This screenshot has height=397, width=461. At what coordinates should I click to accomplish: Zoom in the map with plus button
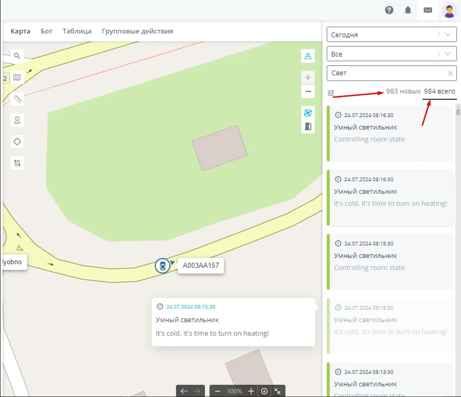308,77
